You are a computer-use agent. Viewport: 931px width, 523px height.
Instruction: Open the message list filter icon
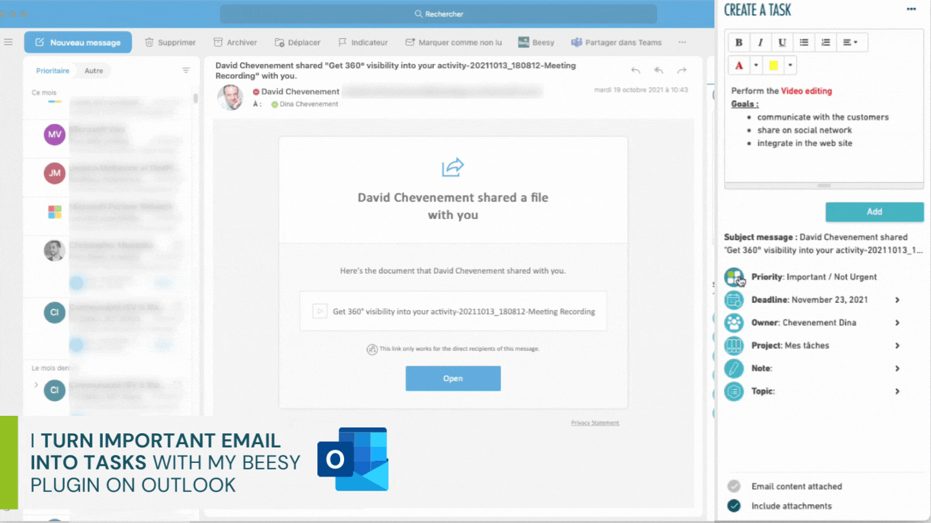coord(186,70)
